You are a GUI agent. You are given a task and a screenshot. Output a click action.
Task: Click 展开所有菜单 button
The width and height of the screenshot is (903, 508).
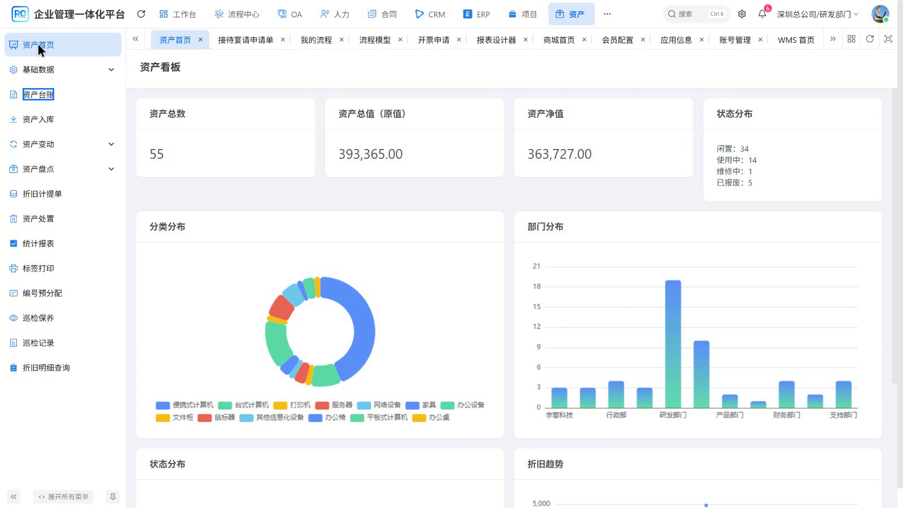click(x=63, y=497)
